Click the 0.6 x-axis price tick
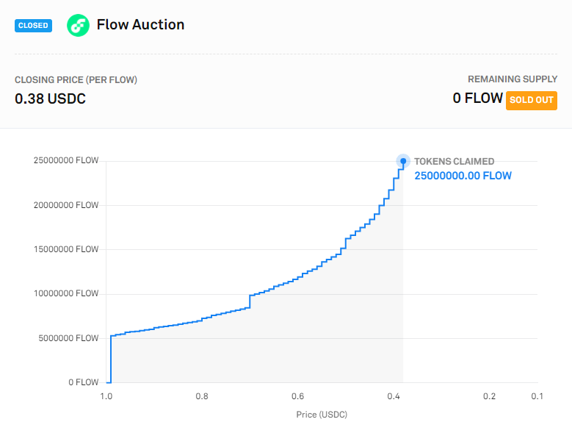 297,397
